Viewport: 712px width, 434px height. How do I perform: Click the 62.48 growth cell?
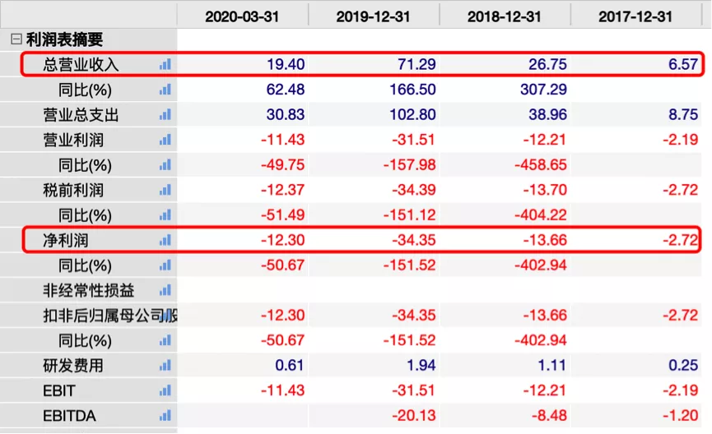coord(286,90)
